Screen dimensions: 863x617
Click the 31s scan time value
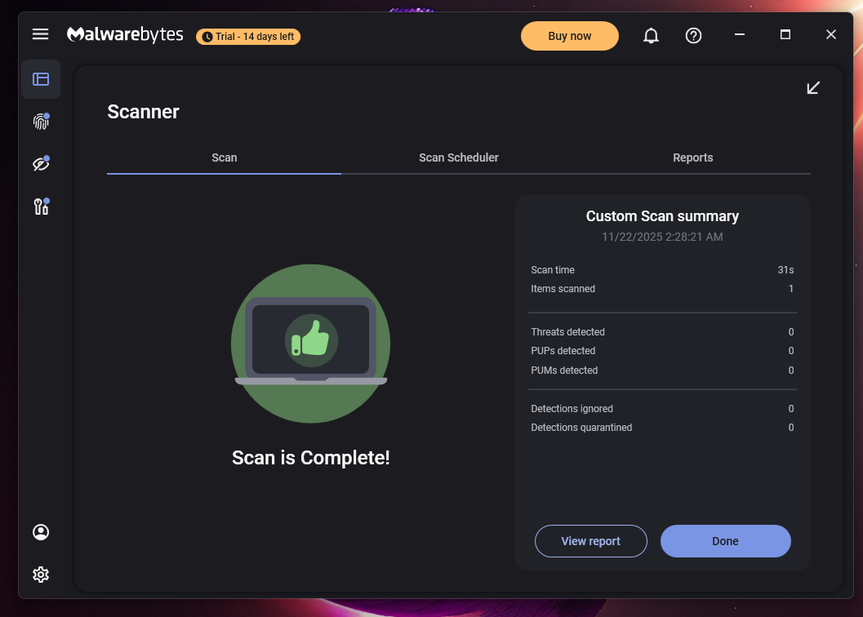click(785, 270)
